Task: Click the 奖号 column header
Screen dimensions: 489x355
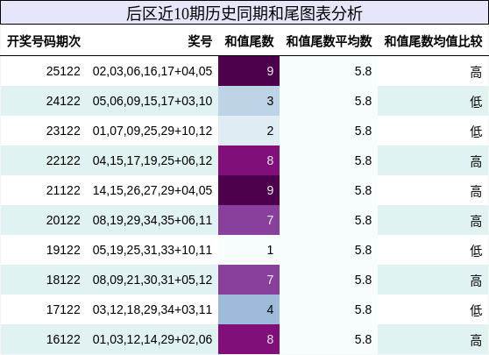Action: [x=200, y=41]
